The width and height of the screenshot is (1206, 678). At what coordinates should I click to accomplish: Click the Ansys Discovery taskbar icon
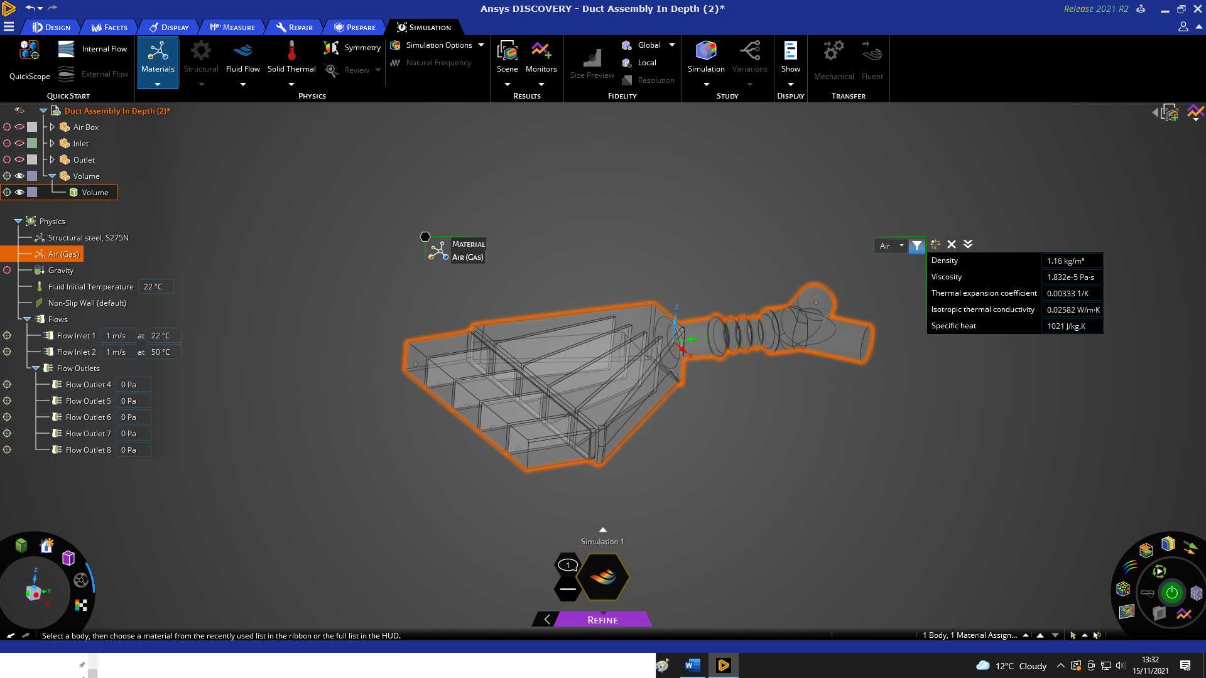coord(723,665)
